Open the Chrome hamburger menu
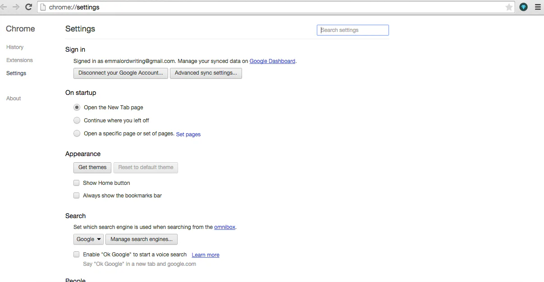Screen dimensions: 544x282 coord(538,7)
